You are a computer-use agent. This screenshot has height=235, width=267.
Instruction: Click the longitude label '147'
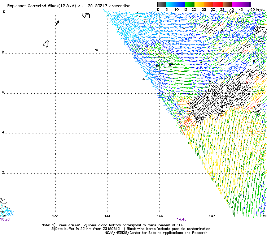[x=212, y=216]
